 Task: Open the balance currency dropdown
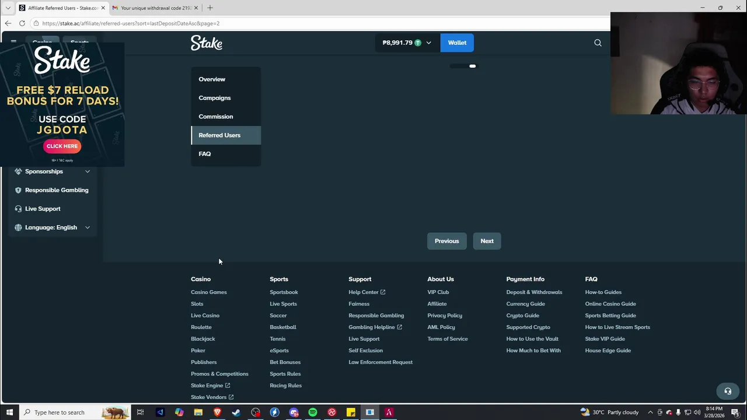tap(428, 43)
